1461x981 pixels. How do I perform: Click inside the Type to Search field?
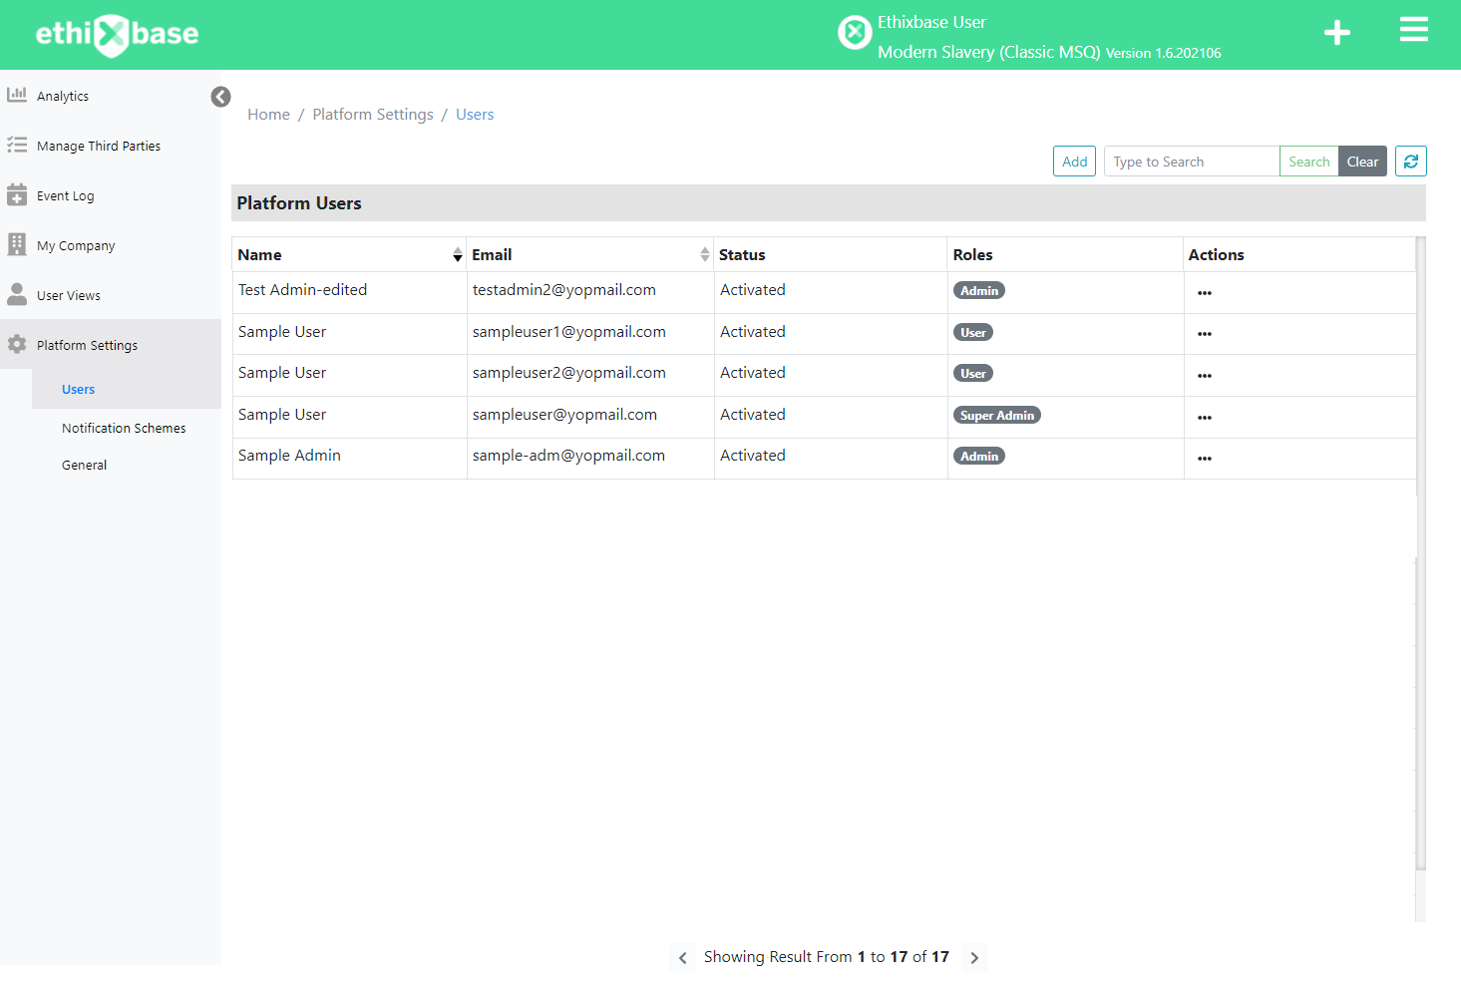click(1190, 161)
